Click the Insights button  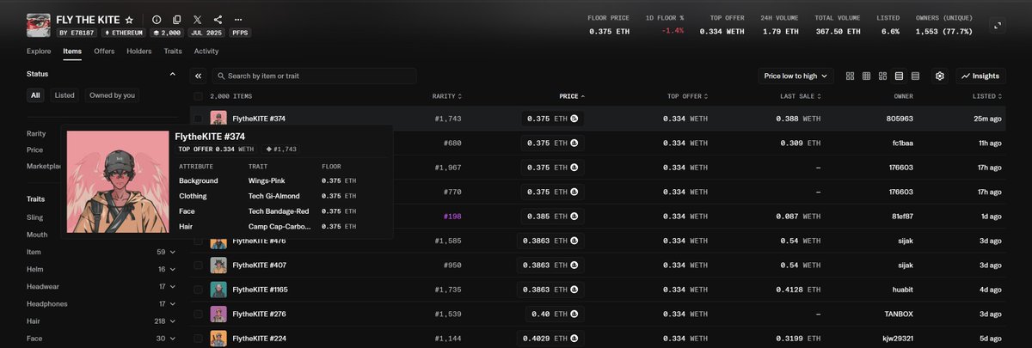click(x=980, y=76)
